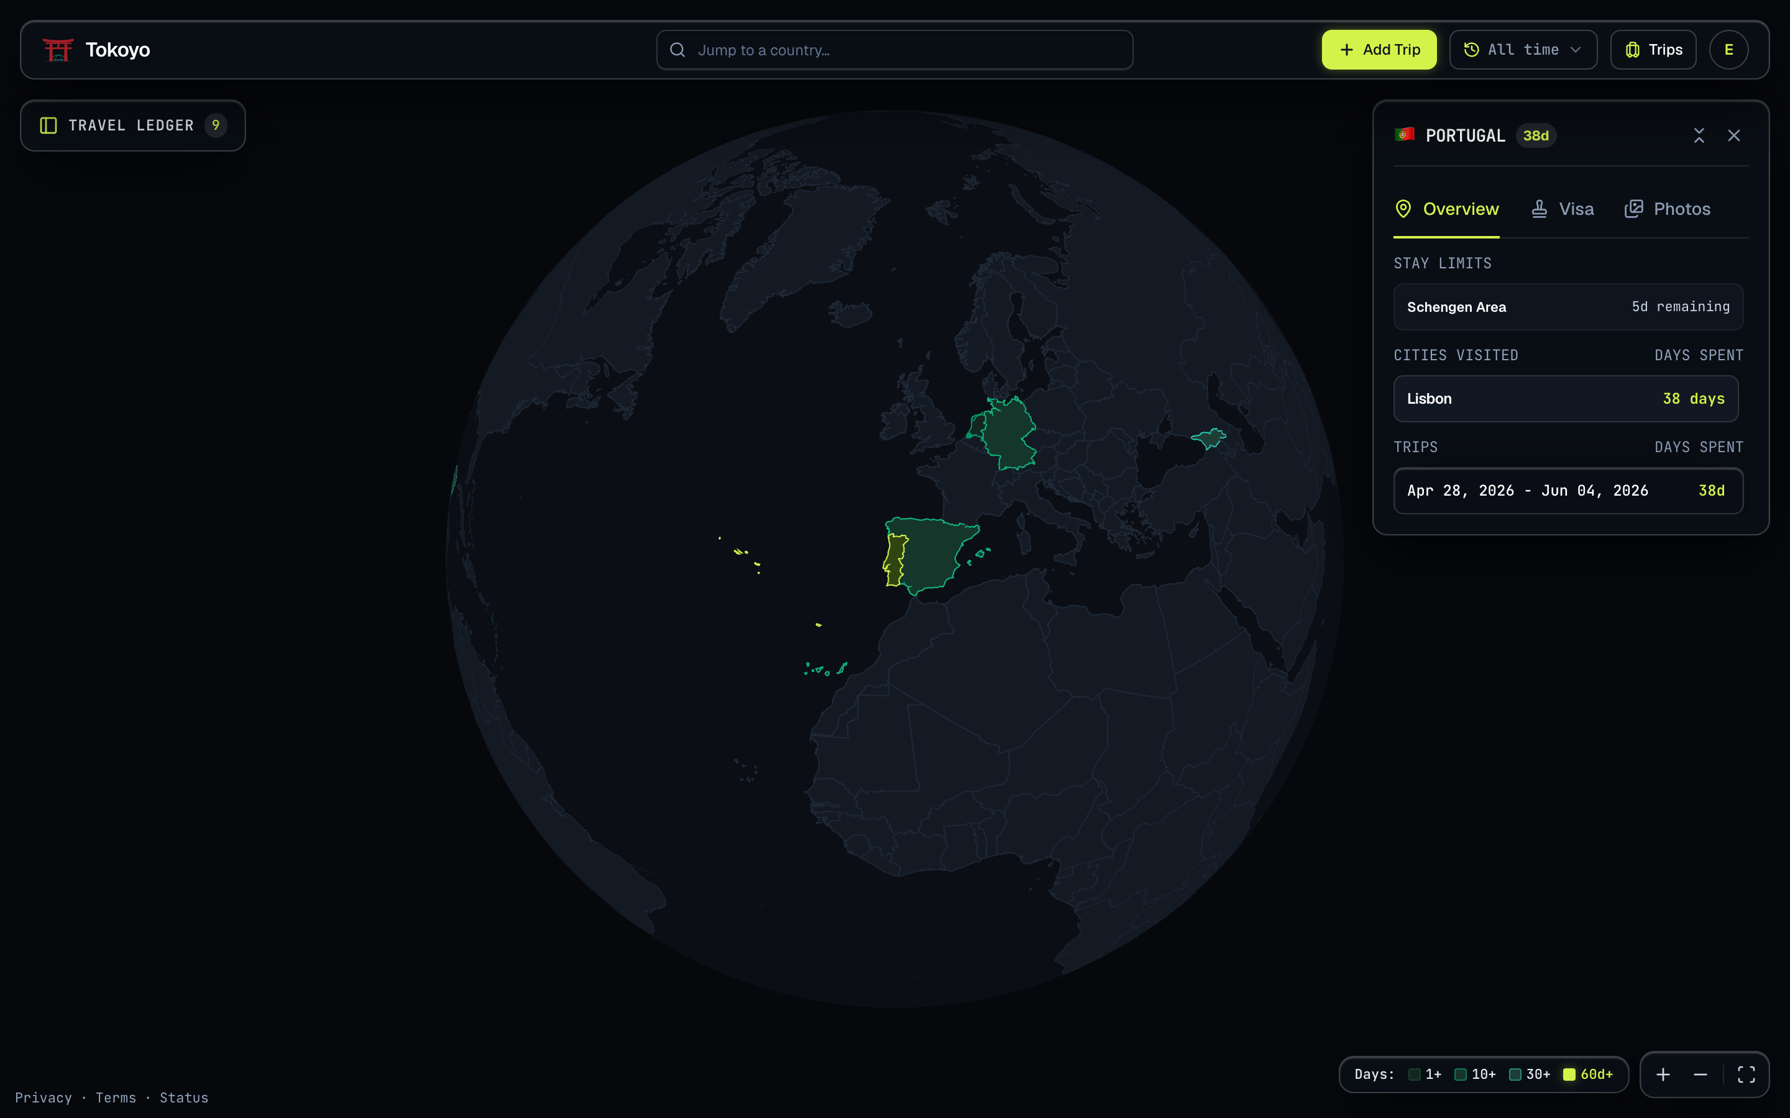The height and width of the screenshot is (1118, 1790).
Task: Click the Tokoyo torii gate logo
Action: [x=58, y=50]
